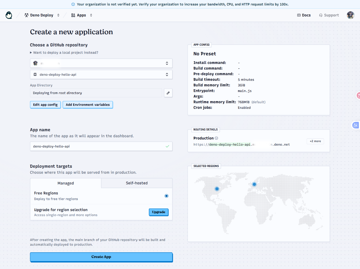Viewport: 360px width, 269px height.
Task: Click the production URL deno-deploy-hello-api
Action: (242, 145)
